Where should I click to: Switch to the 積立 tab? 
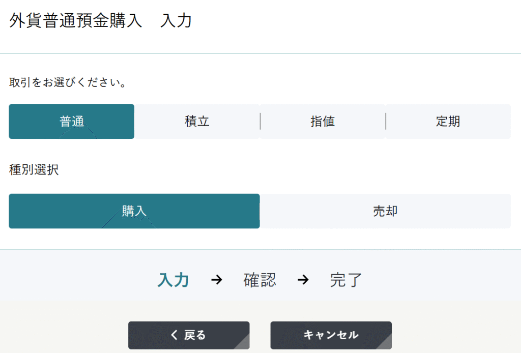coord(197,122)
